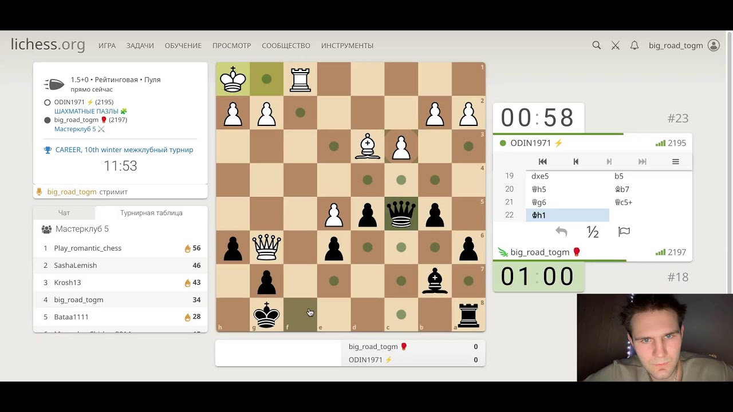Switch to Турнирная таблица tab
The height and width of the screenshot is (412, 733).
point(151,213)
